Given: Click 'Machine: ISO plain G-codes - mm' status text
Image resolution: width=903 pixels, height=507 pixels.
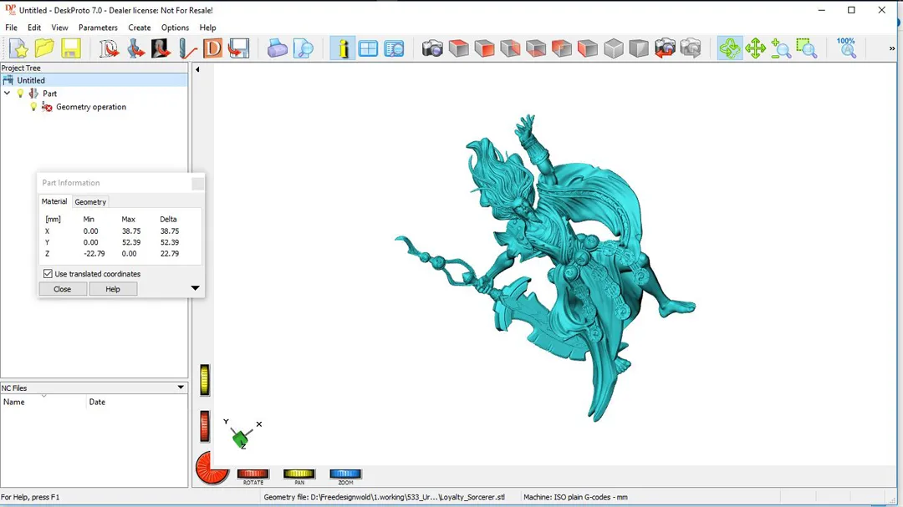Looking at the screenshot, I should [575, 497].
